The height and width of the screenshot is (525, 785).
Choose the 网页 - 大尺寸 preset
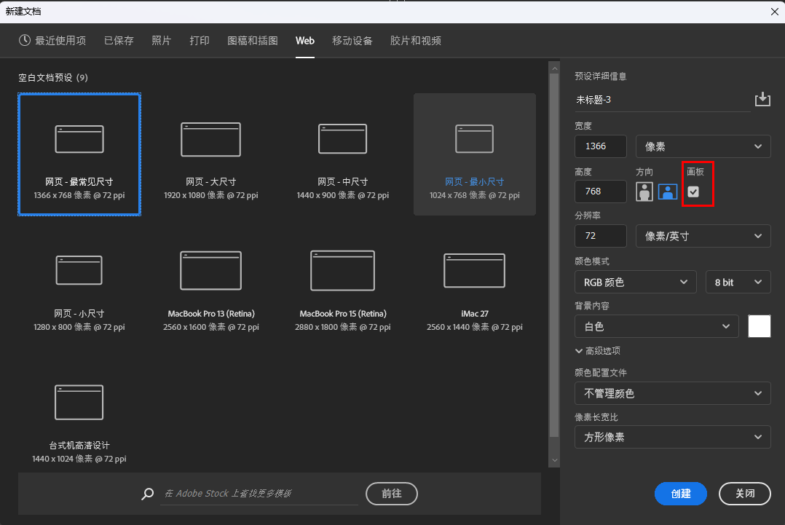coord(210,154)
